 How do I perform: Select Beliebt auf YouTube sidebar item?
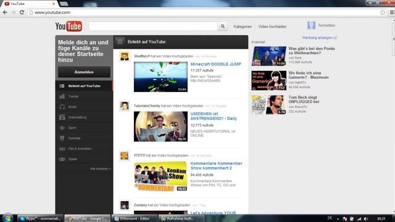click(x=84, y=86)
